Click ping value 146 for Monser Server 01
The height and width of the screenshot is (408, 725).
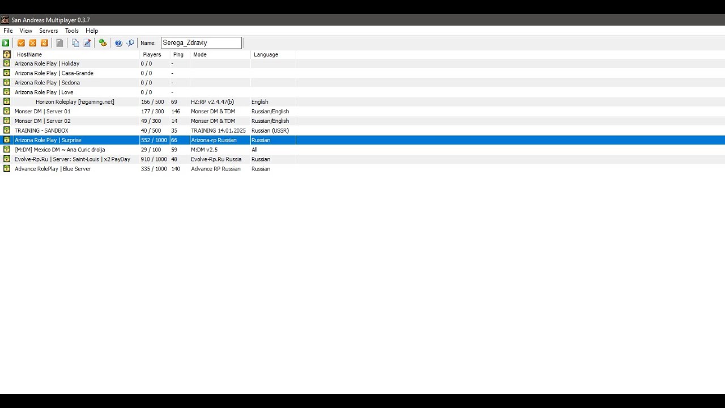point(176,112)
